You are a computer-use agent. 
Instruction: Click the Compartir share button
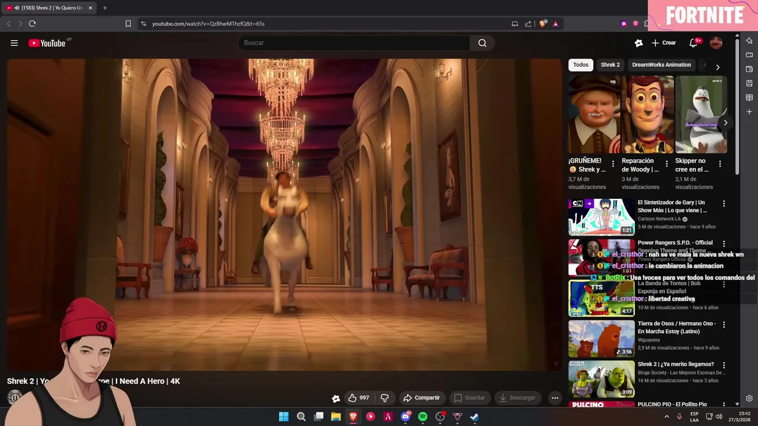[421, 398]
